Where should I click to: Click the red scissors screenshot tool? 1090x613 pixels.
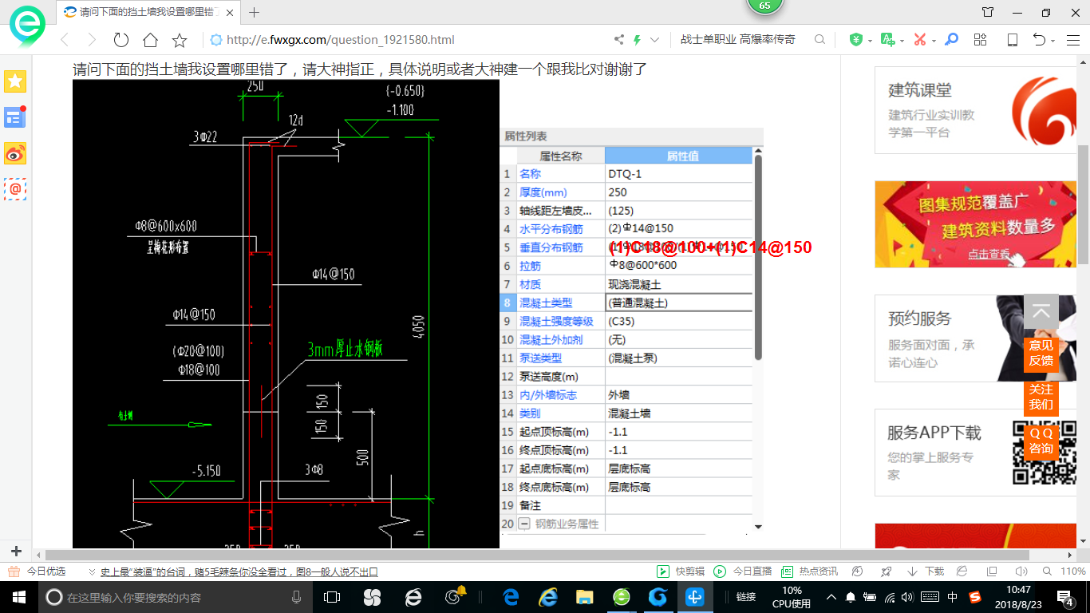919,40
